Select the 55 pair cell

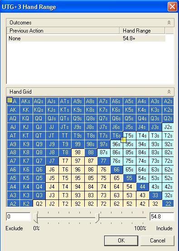point(130,178)
